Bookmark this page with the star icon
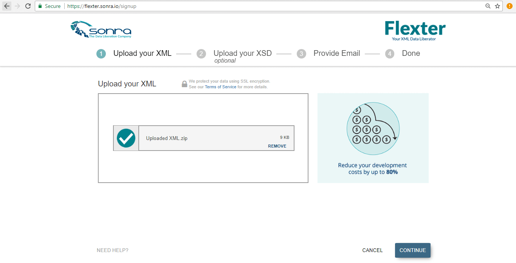 click(497, 6)
